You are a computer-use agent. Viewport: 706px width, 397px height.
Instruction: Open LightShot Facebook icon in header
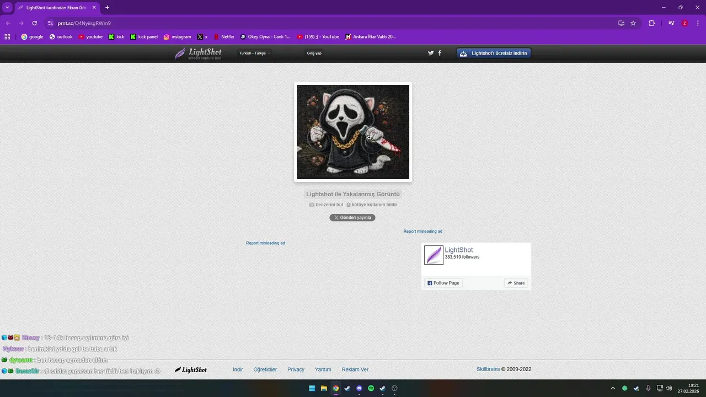pyautogui.click(x=440, y=53)
